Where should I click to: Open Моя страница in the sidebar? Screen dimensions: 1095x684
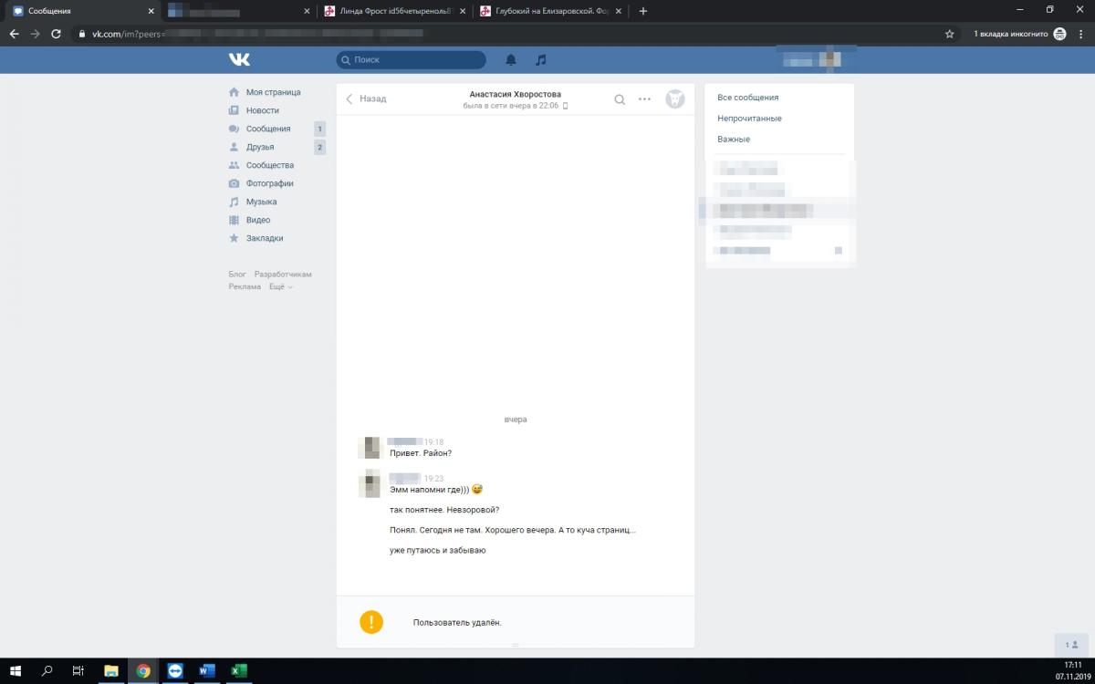(272, 92)
